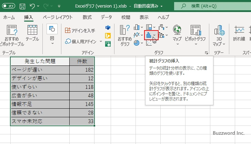Toggle the AutoSave switch

point(9,6)
